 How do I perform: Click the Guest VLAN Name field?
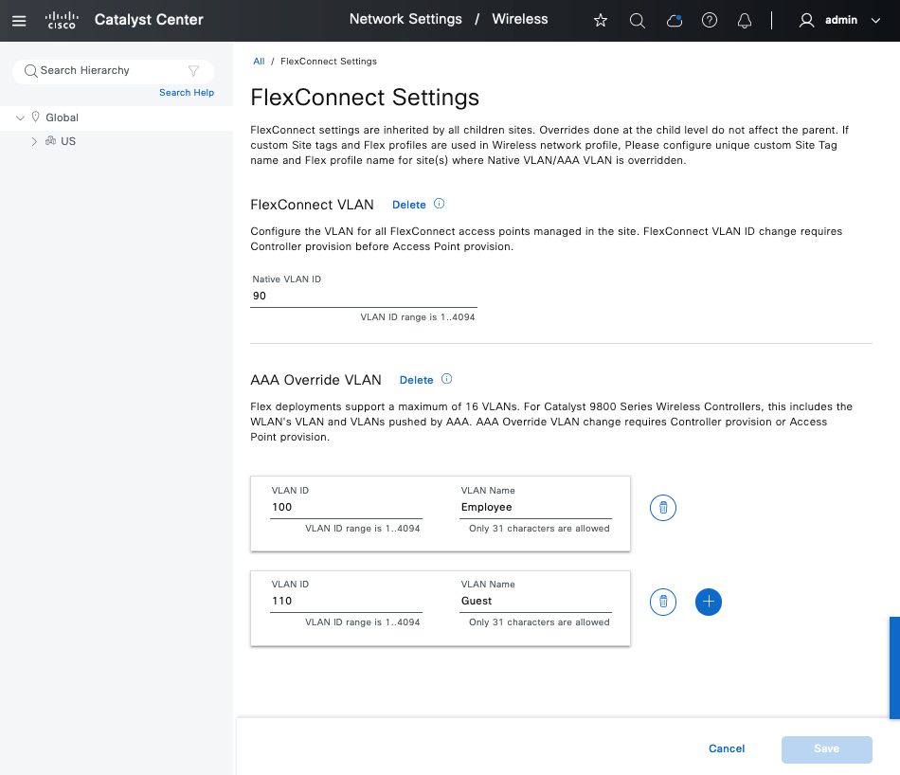(x=535, y=601)
